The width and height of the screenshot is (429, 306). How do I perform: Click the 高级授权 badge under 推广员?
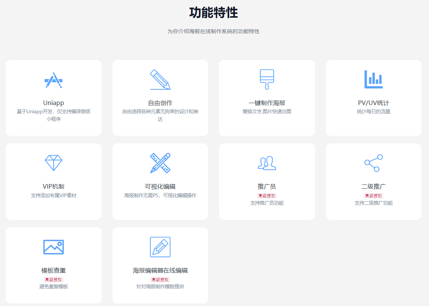pos(267,196)
